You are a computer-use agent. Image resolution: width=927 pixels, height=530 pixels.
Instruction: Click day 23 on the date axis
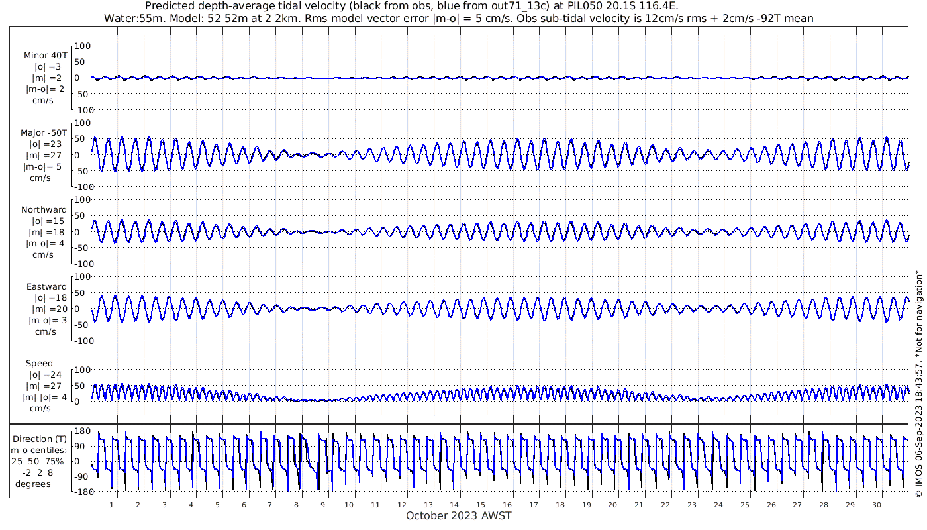692,505
